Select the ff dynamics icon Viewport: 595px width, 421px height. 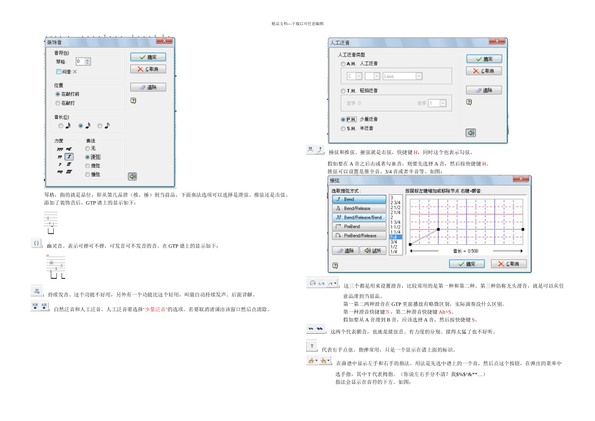pyautogui.click(x=69, y=164)
